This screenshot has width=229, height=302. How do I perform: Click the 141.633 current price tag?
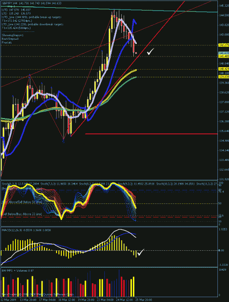(224, 53)
